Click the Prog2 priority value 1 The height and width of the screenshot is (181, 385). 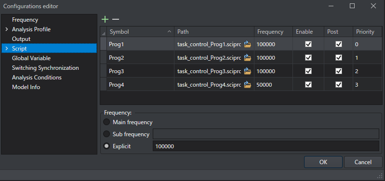tap(357, 58)
